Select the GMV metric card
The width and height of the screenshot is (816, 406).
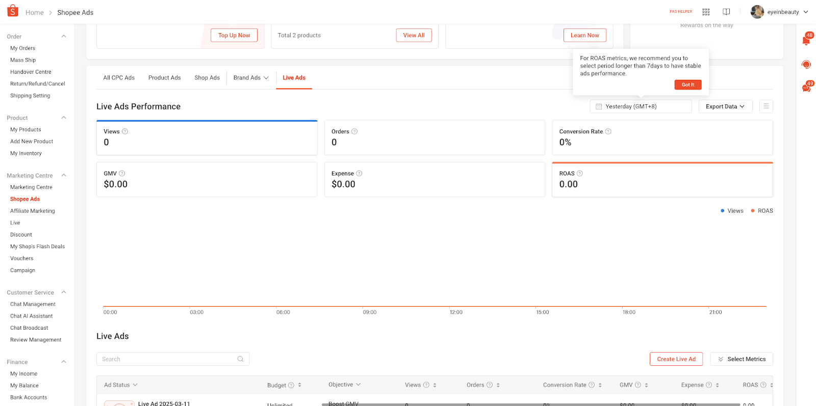[207, 180]
